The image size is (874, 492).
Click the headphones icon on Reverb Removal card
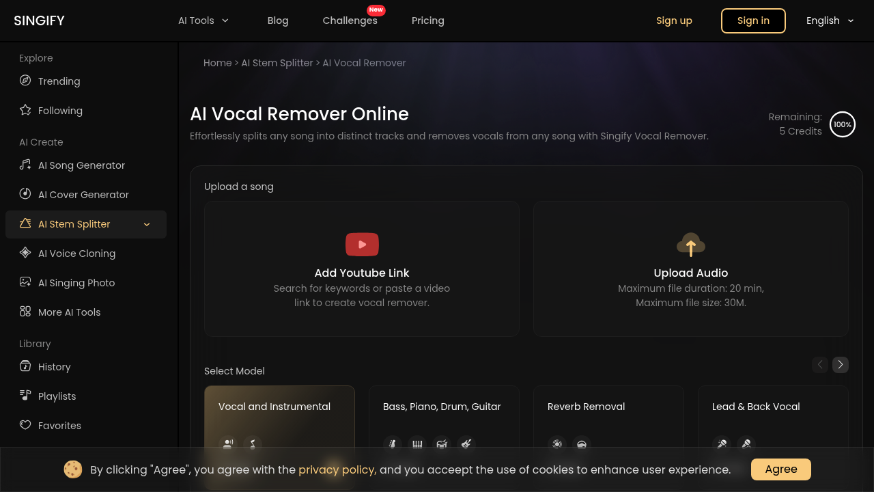pos(582,444)
